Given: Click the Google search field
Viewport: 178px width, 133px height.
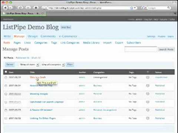Looking at the screenshot, I should tap(157, 8).
